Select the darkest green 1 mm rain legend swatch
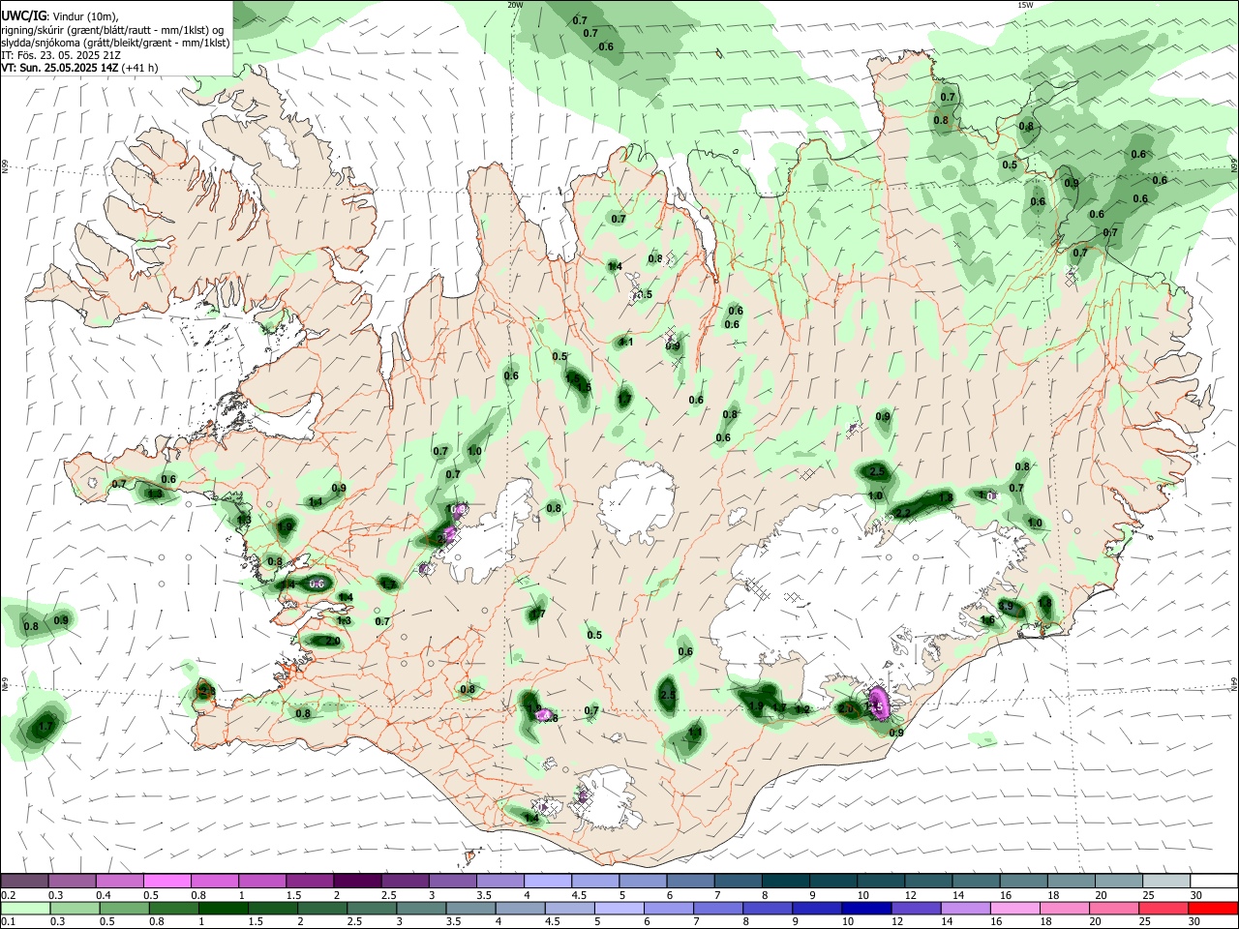Image resolution: width=1239 pixels, height=929 pixels. pyautogui.click(x=224, y=908)
